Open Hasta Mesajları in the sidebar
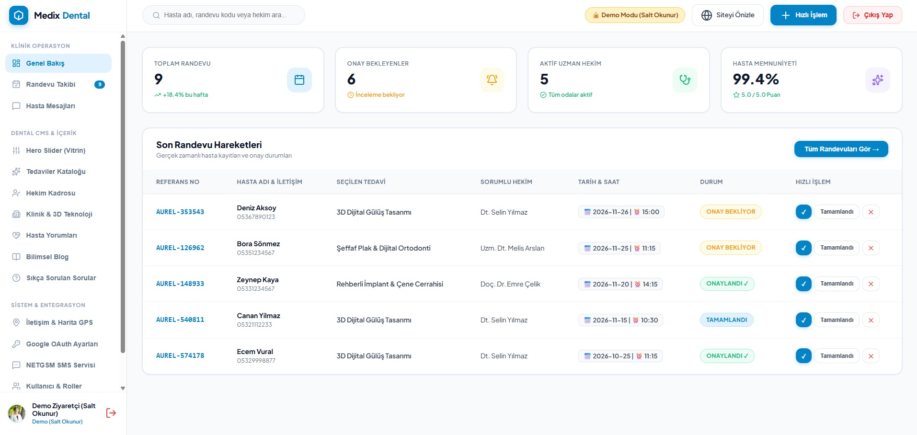Screen dimensions: 917x435 click(x=58, y=106)
